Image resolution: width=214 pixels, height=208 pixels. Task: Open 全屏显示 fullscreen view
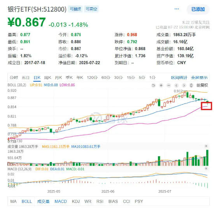pyautogui.click(x=199, y=78)
